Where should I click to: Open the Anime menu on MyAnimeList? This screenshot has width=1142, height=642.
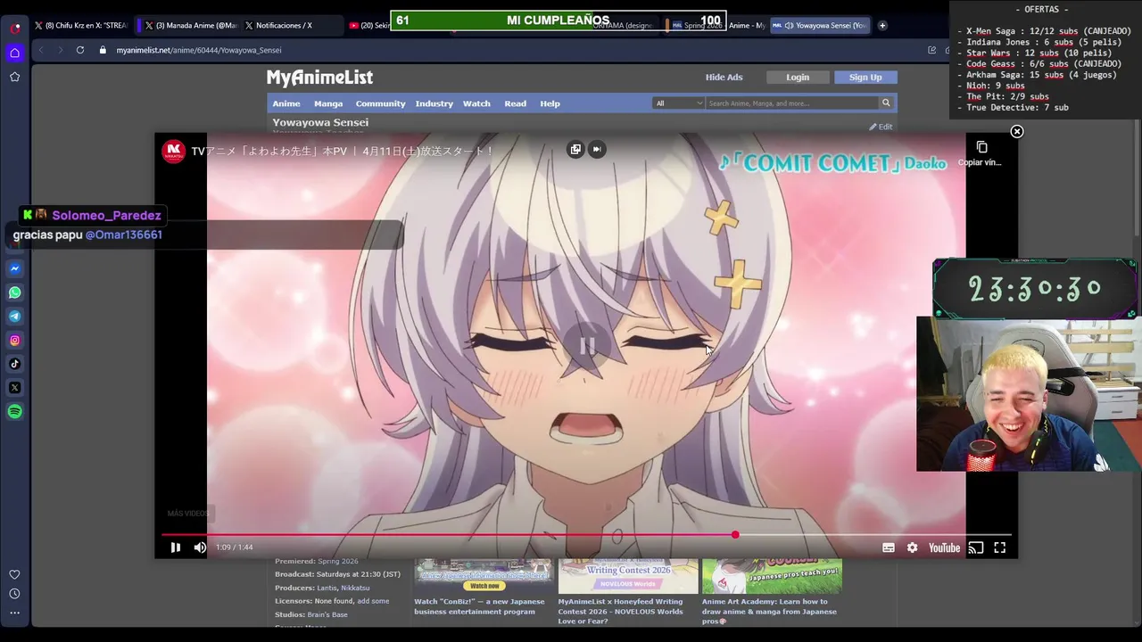(x=286, y=103)
